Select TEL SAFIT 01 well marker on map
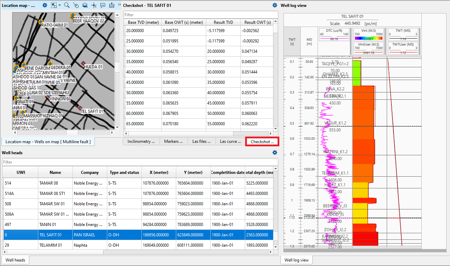Image resolution: width=450 pixels, height=266 pixels. (x=80, y=108)
